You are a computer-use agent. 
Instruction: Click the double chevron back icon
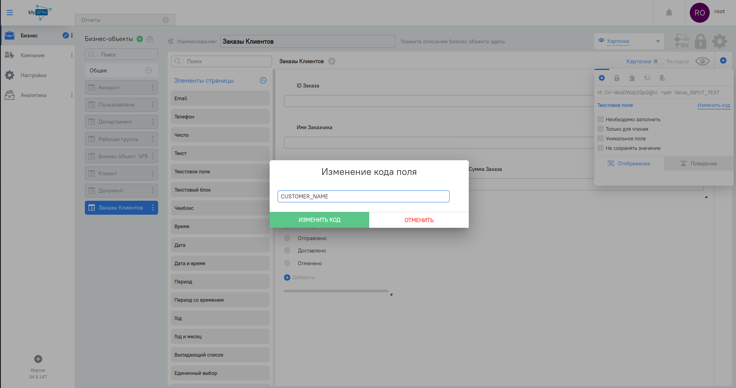coord(171,41)
